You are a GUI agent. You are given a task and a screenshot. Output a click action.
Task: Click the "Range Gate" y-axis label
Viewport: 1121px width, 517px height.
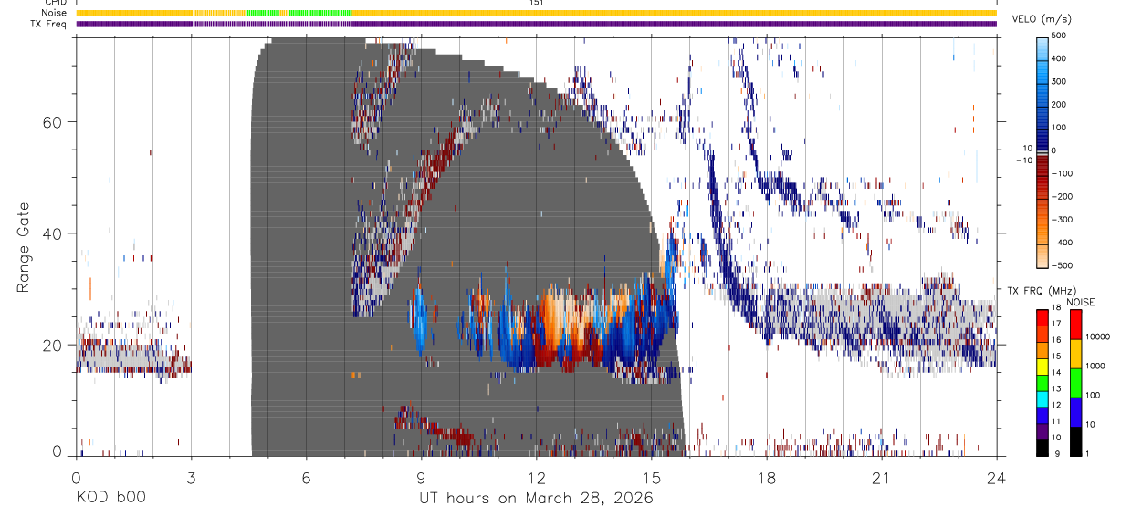[23, 247]
